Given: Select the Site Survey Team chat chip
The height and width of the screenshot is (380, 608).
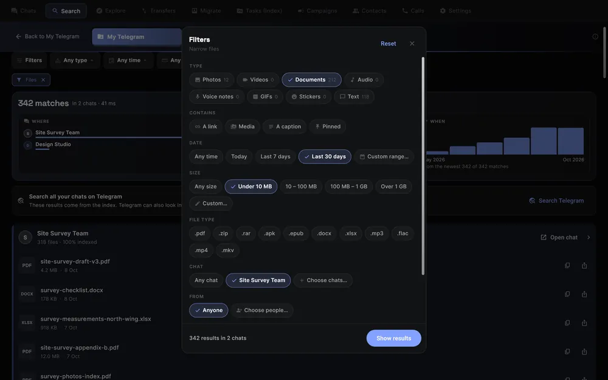Looking at the screenshot, I should tap(258, 280).
